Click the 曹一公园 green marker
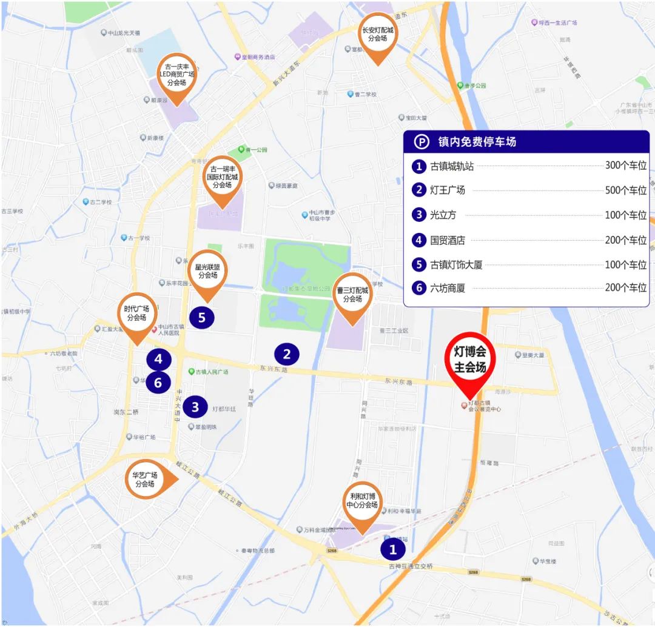 click(241, 149)
